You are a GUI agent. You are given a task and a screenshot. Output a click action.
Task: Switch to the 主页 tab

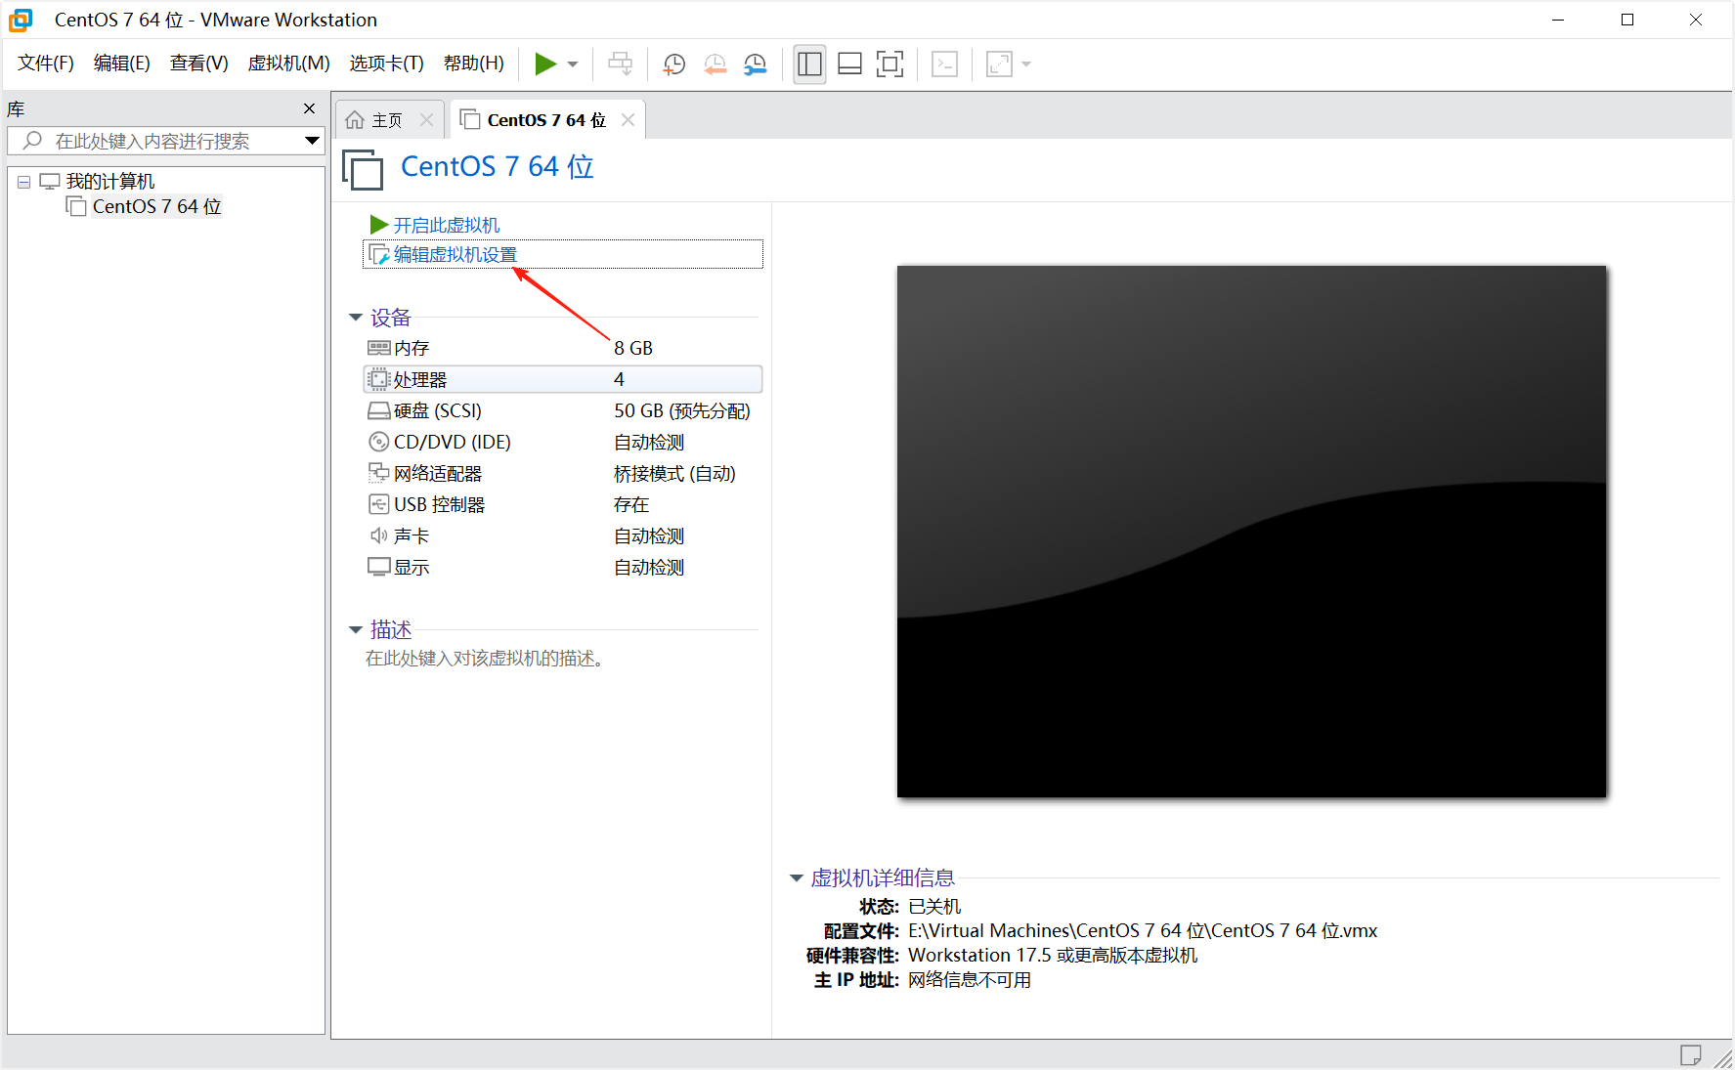386,120
